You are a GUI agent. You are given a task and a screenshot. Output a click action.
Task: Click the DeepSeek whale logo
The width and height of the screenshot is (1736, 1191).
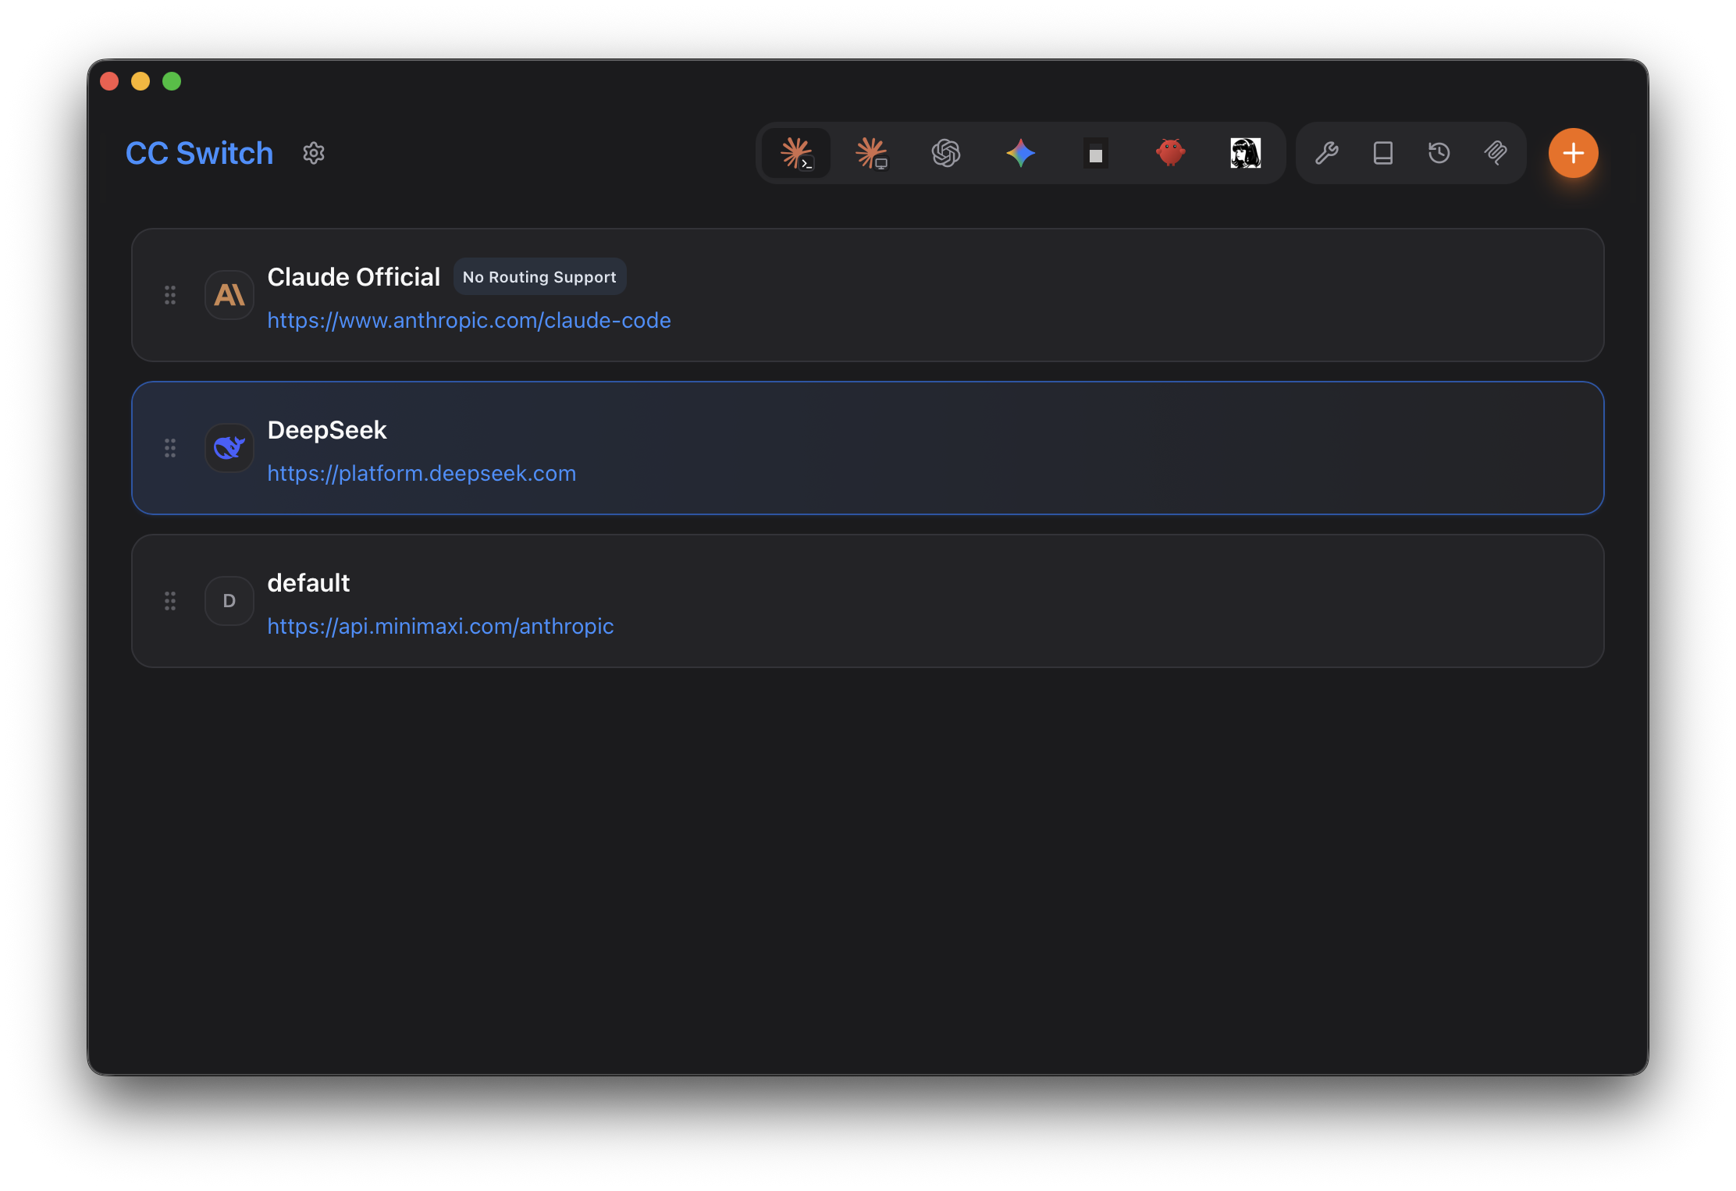tap(229, 448)
